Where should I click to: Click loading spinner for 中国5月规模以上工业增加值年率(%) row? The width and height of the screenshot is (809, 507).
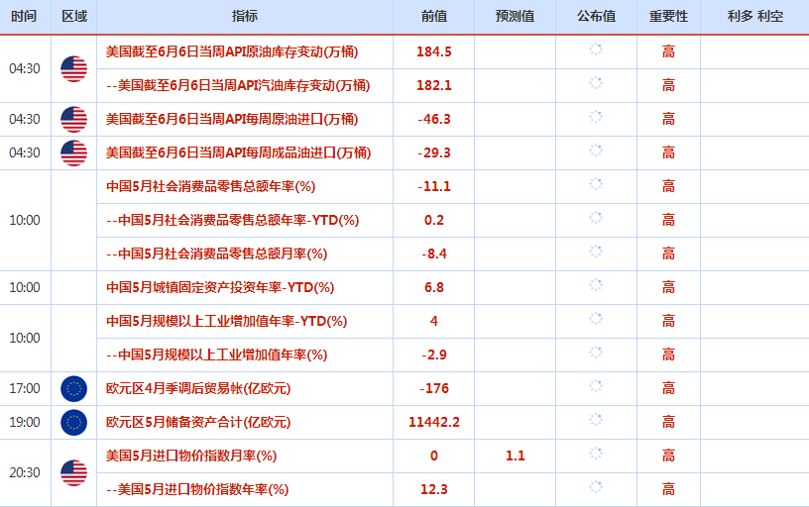[596, 353]
